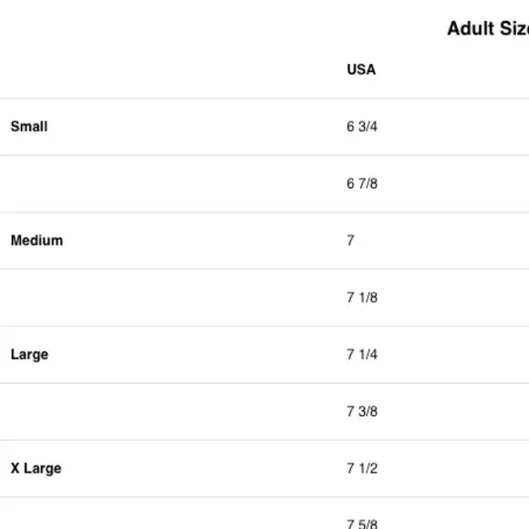Select the 7 1/8 size cell

tap(362, 297)
